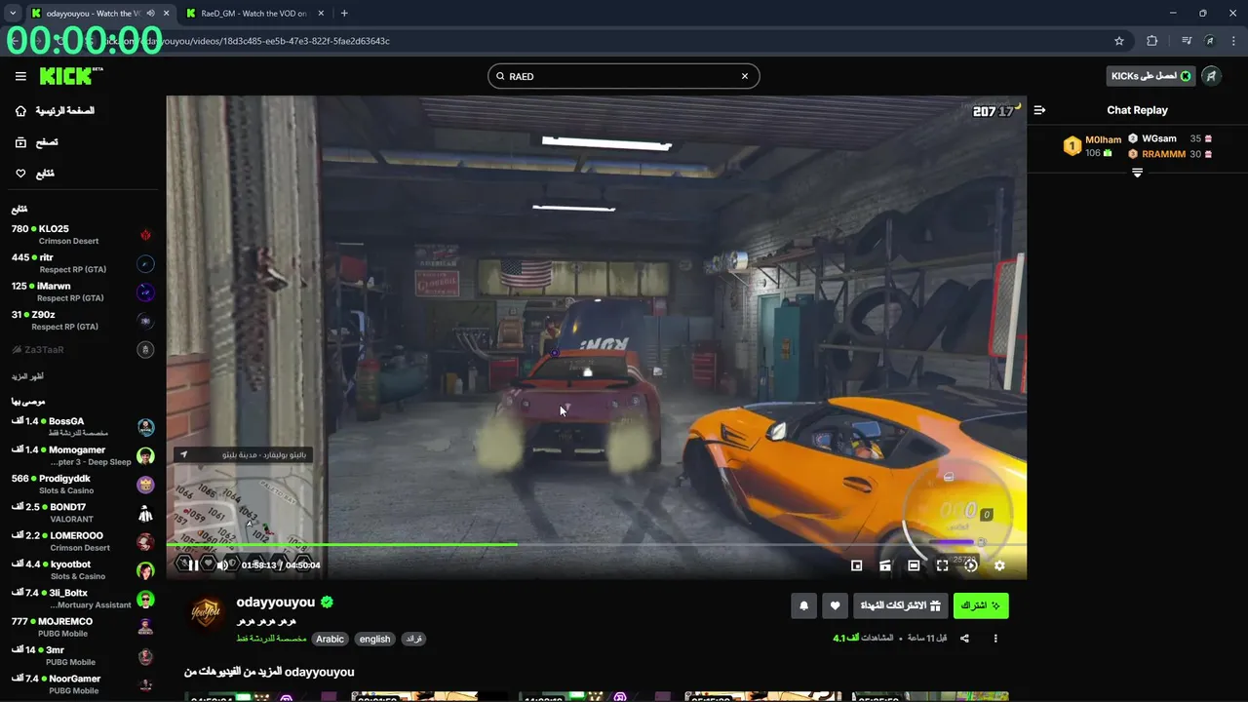The image size is (1248, 702).
Task: Select the english tag
Action: pos(374,640)
